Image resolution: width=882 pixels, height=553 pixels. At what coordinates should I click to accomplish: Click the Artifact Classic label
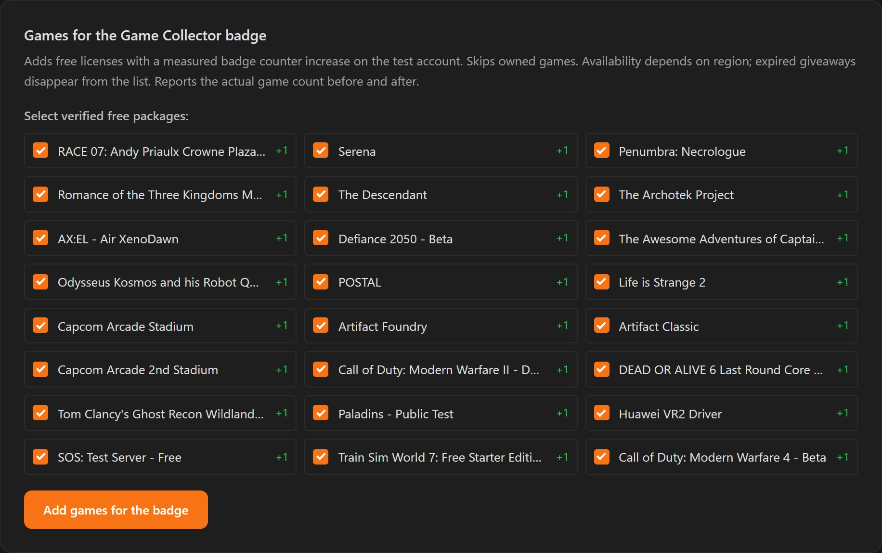[x=659, y=327]
